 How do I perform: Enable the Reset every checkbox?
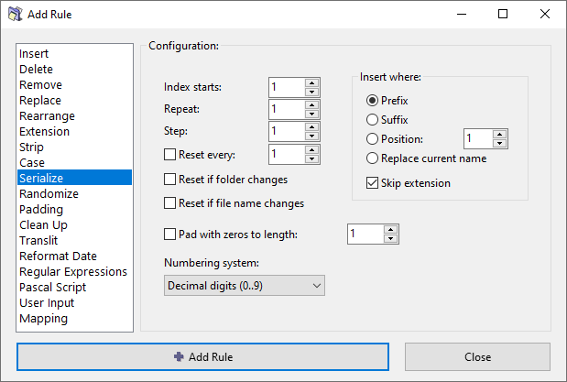point(169,154)
